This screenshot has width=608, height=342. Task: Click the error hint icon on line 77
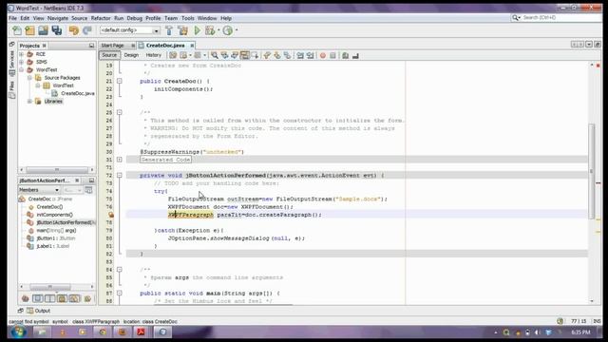pyautogui.click(x=111, y=215)
